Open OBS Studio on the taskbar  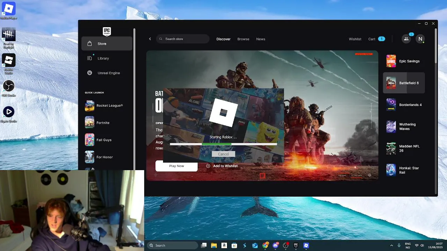point(286,245)
